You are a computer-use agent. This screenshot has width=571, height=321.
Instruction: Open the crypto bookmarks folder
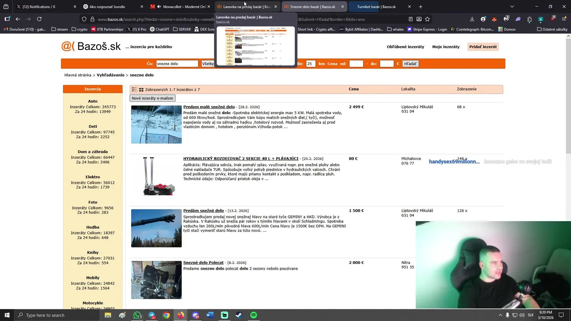coord(79,29)
